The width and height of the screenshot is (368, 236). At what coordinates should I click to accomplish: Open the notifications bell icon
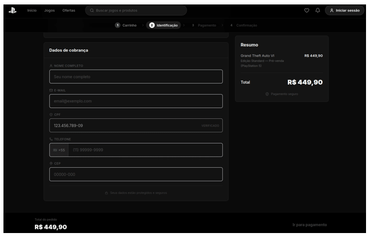click(x=318, y=10)
